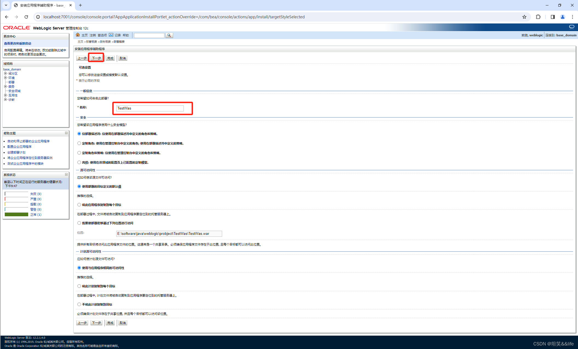
Task: Open 安全领域 in domain tree
Action: click(x=14, y=91)
